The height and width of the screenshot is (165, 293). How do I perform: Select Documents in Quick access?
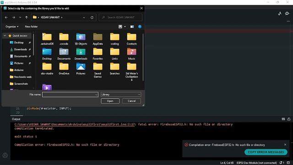21,56
